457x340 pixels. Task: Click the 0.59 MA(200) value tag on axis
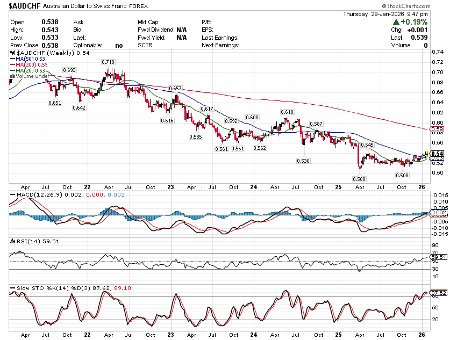pos(437,129)
